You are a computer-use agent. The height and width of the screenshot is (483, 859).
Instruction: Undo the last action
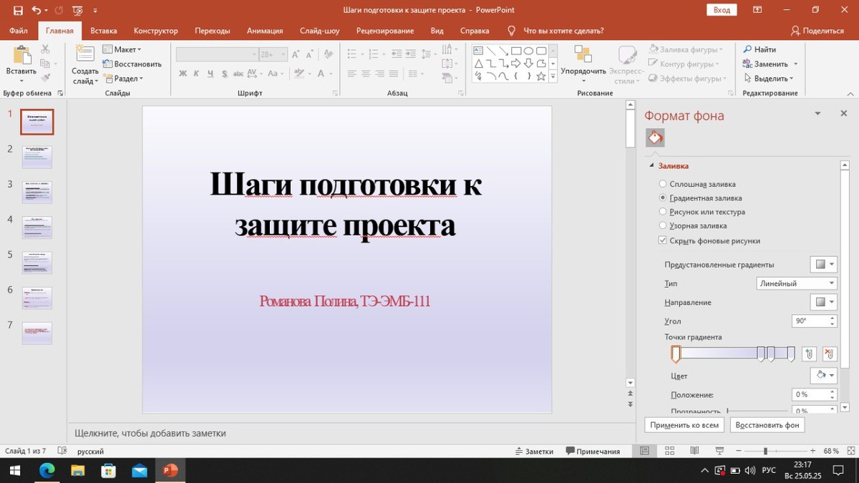pyautogui.click(x=36, y=10)
